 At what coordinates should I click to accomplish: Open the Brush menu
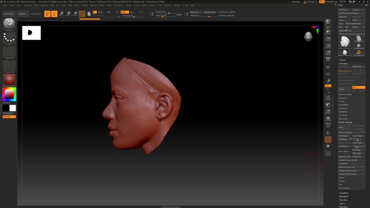12,5
